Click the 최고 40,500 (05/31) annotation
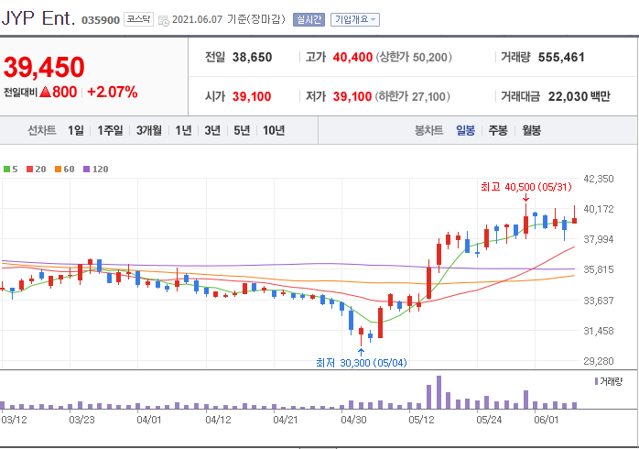 pyautogui.click(x=526, y=187)
